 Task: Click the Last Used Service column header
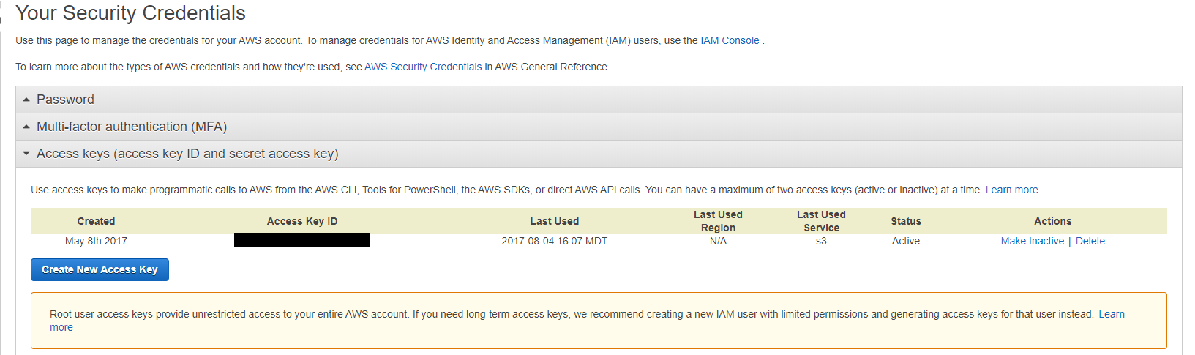click(x=821, y=221)
